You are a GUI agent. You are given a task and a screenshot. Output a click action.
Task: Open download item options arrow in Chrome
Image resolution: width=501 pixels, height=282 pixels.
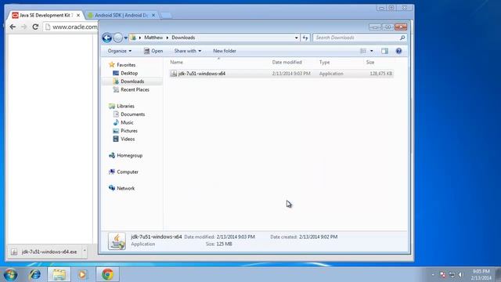pyautogui.click(x=85, y=251)
